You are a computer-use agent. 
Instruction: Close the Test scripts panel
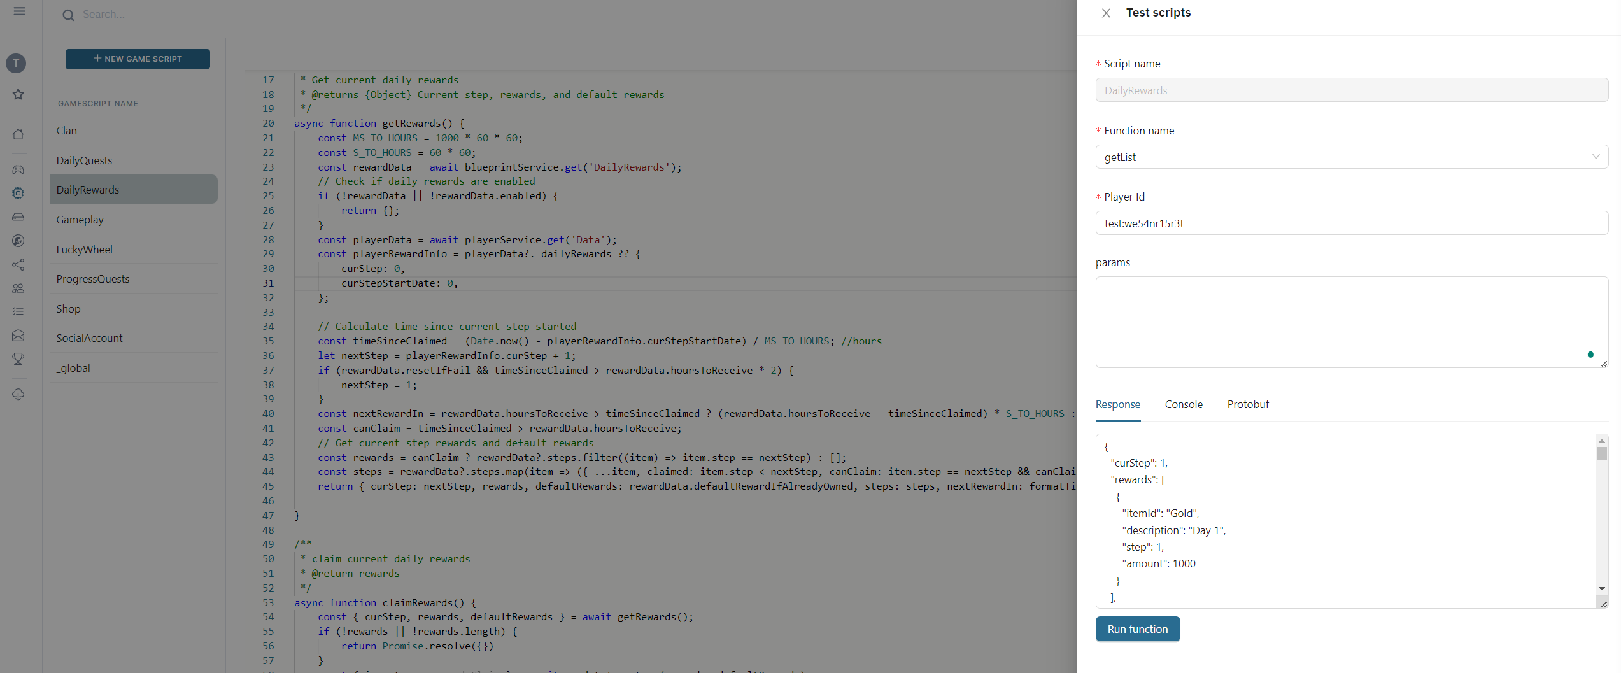(1106, 13)
